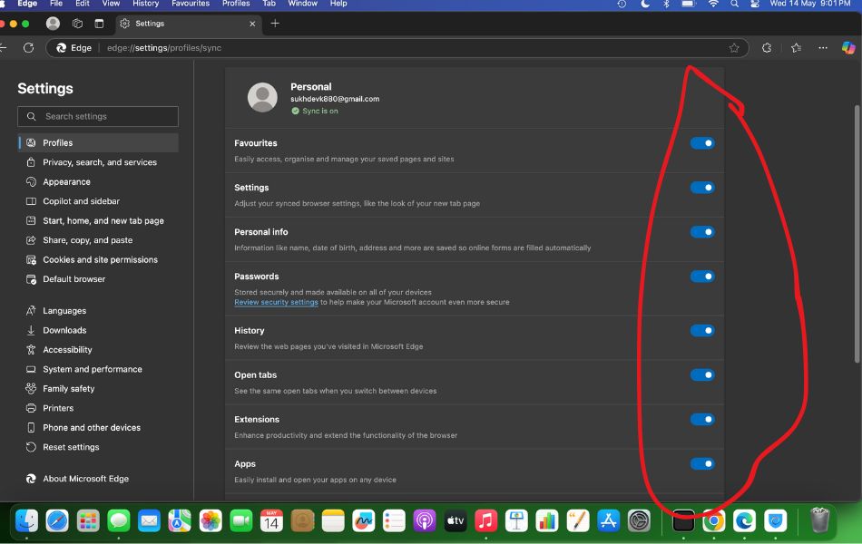Switch off Passwords sync
Image resolution: width=862 pixels, height=544 pixels.
[x=702, y=277]
